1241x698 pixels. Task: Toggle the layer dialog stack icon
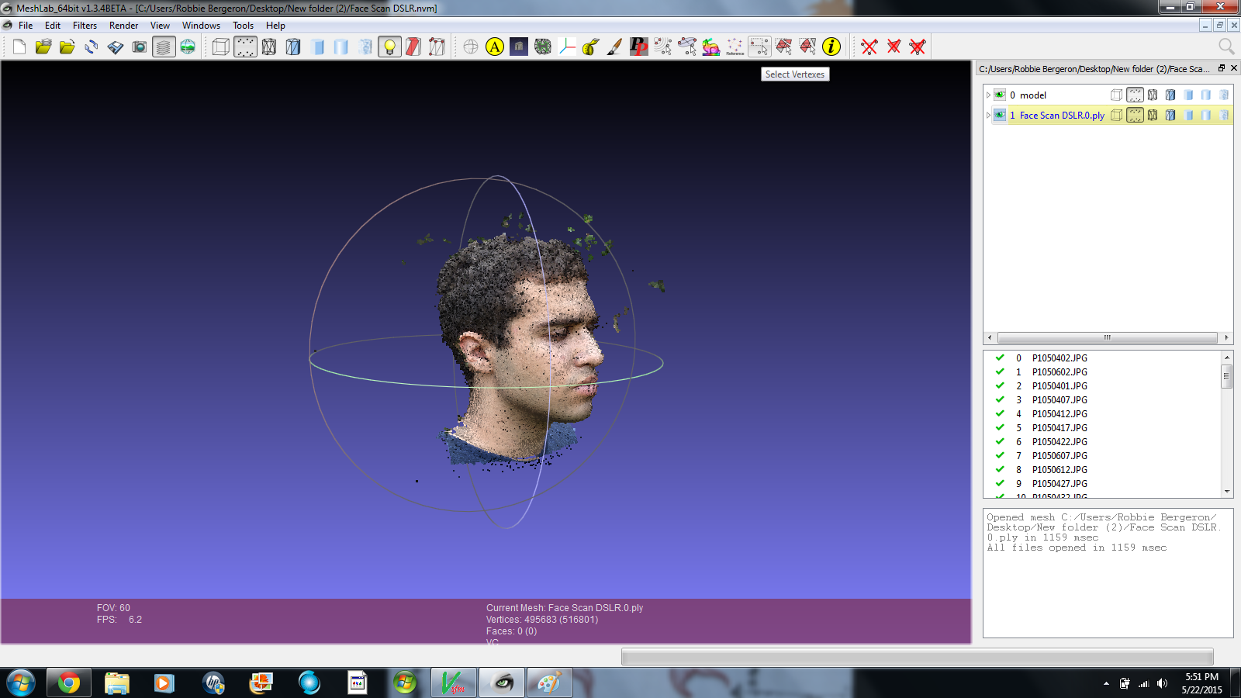tap(164, 47)
